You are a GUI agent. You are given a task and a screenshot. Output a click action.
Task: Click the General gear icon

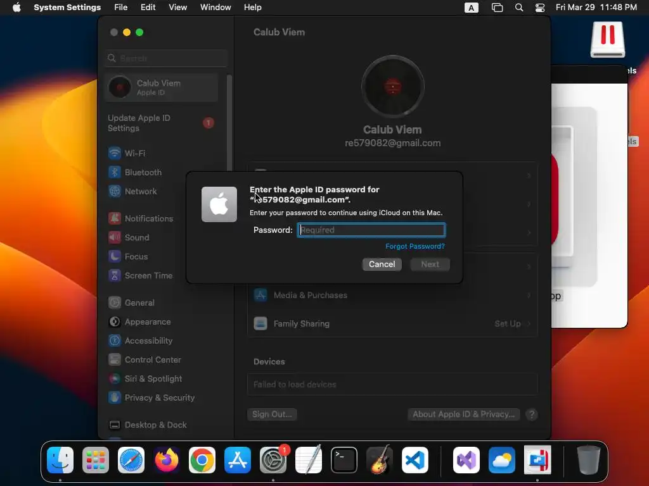[x=115, y=302]
